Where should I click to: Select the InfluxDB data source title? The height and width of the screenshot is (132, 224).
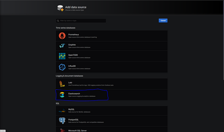pyautogui.click(x=72, y=66)
